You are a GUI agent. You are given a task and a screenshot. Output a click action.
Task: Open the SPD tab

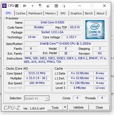[x=63, y=13]
